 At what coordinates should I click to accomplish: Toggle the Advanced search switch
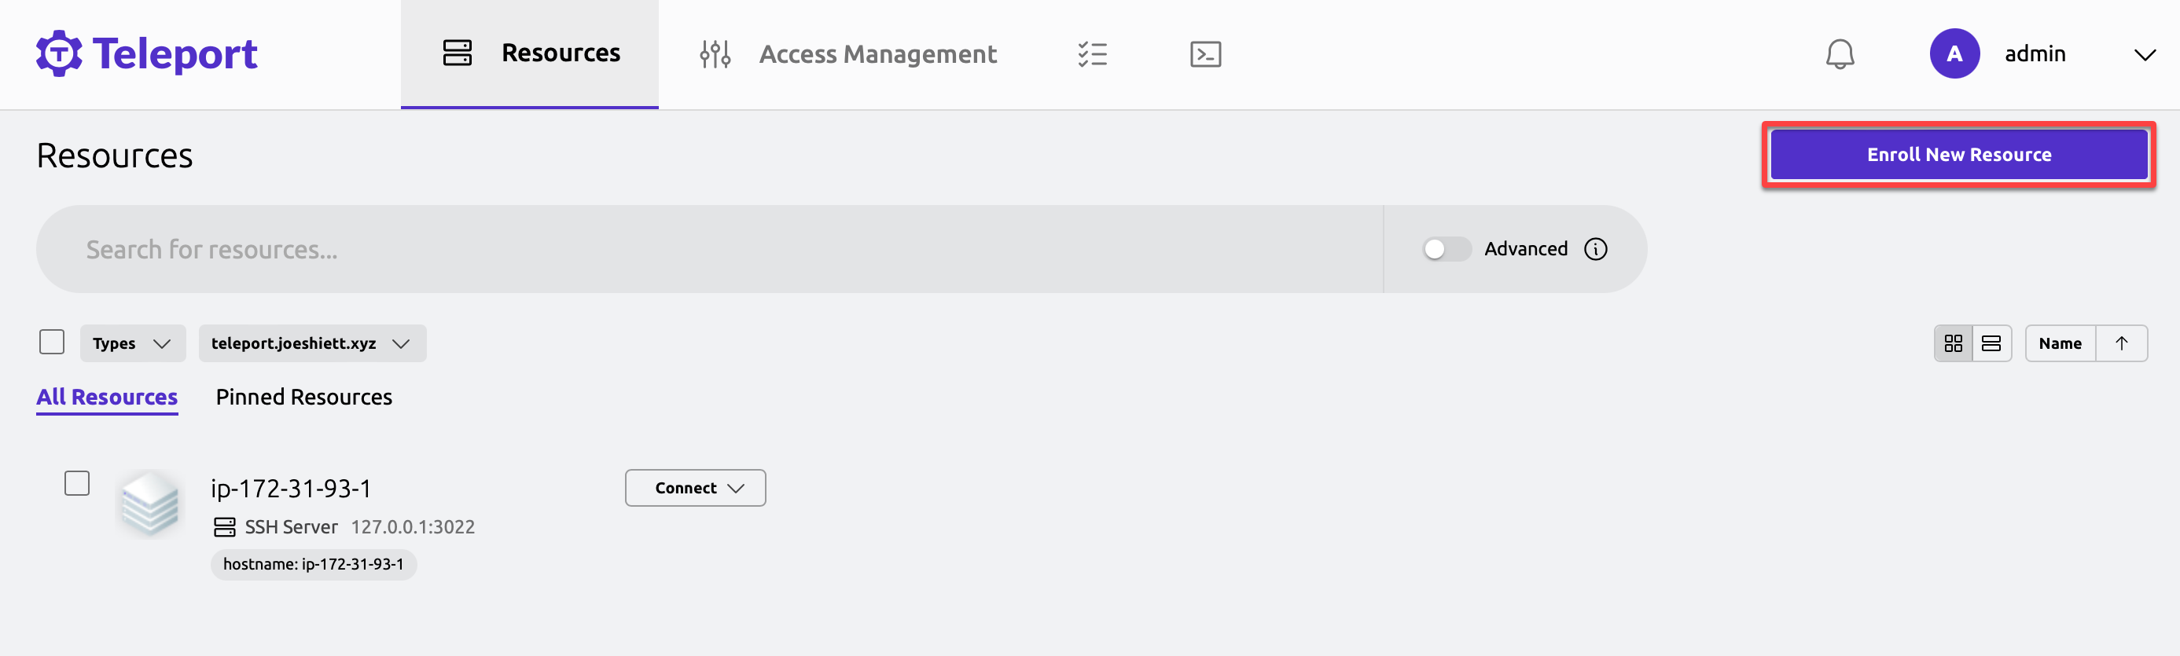tap(1447, 249)
